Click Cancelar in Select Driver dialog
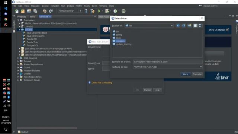 [x=197, y=74]
